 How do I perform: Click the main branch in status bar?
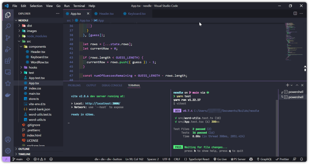tap(17, 159)
